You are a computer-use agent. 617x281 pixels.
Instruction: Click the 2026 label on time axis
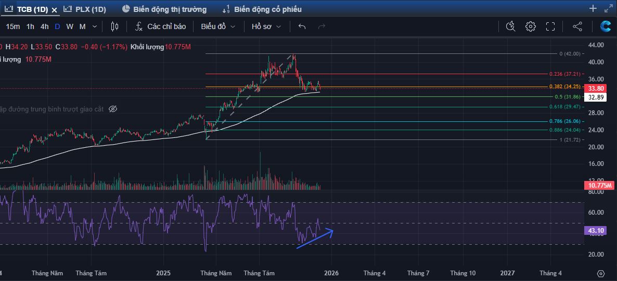[332, 273]
